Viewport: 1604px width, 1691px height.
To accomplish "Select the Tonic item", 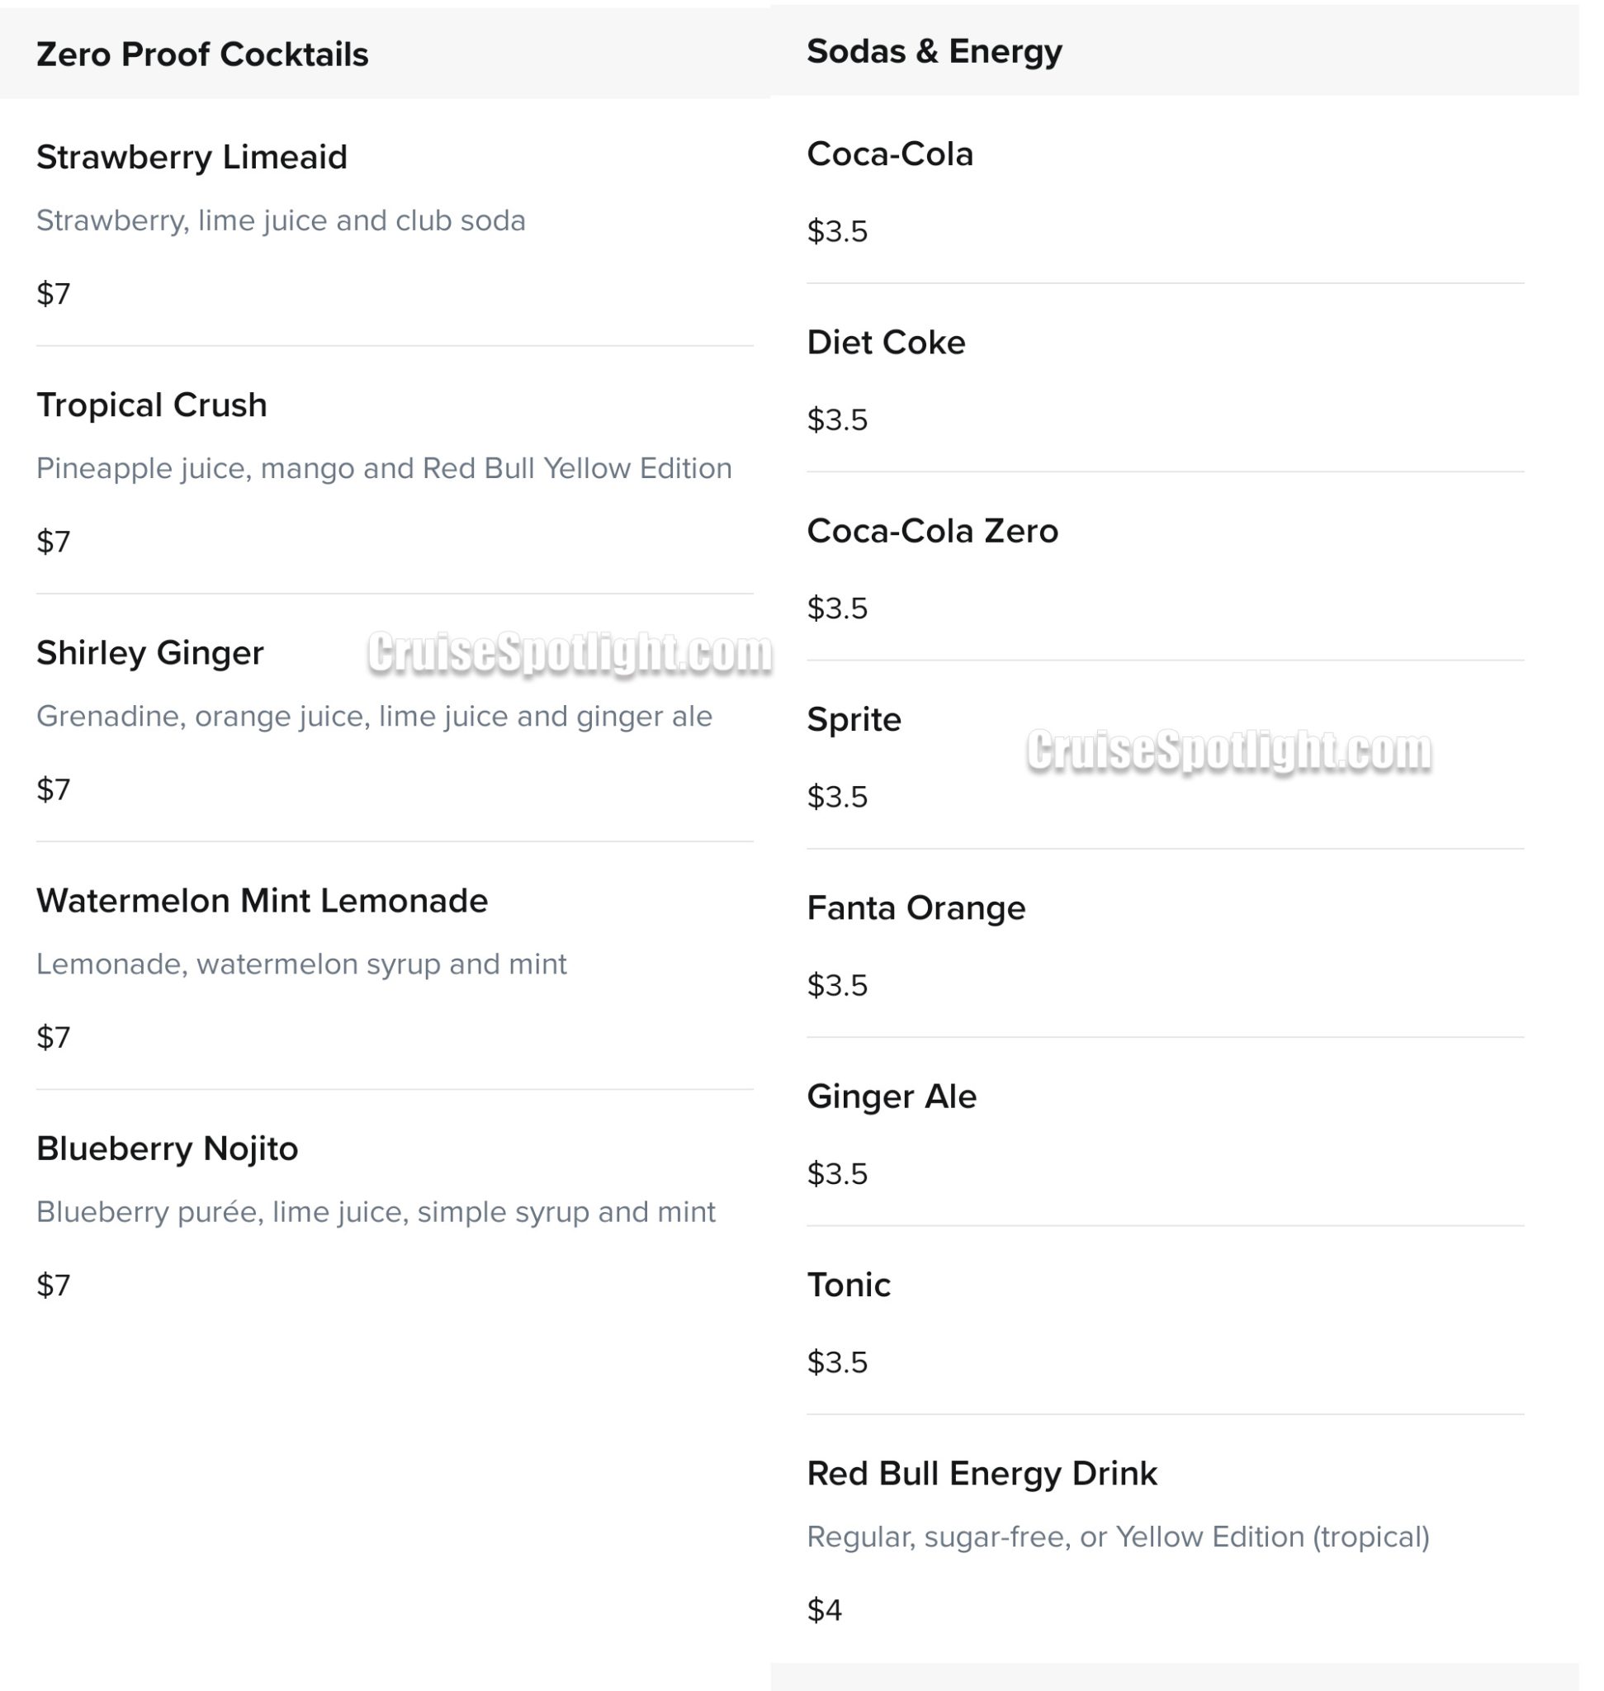I will click(x=848, y=1286).
